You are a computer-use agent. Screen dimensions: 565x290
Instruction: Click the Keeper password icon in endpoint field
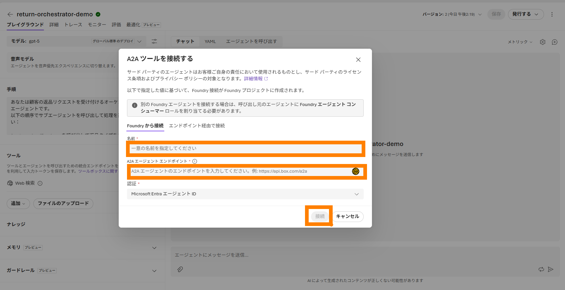pyautogui.click(x=356, y=171)
